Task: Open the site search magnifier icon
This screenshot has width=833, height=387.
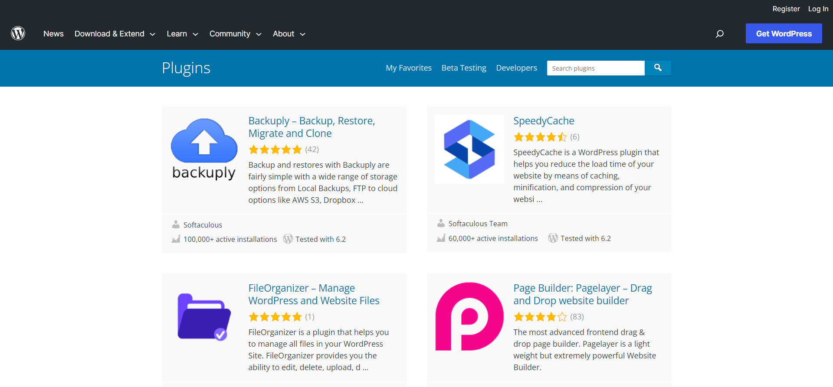Action: pos(719,34)
